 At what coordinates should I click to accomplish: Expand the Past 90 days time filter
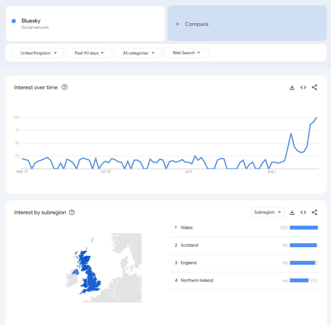pos(89,53)
